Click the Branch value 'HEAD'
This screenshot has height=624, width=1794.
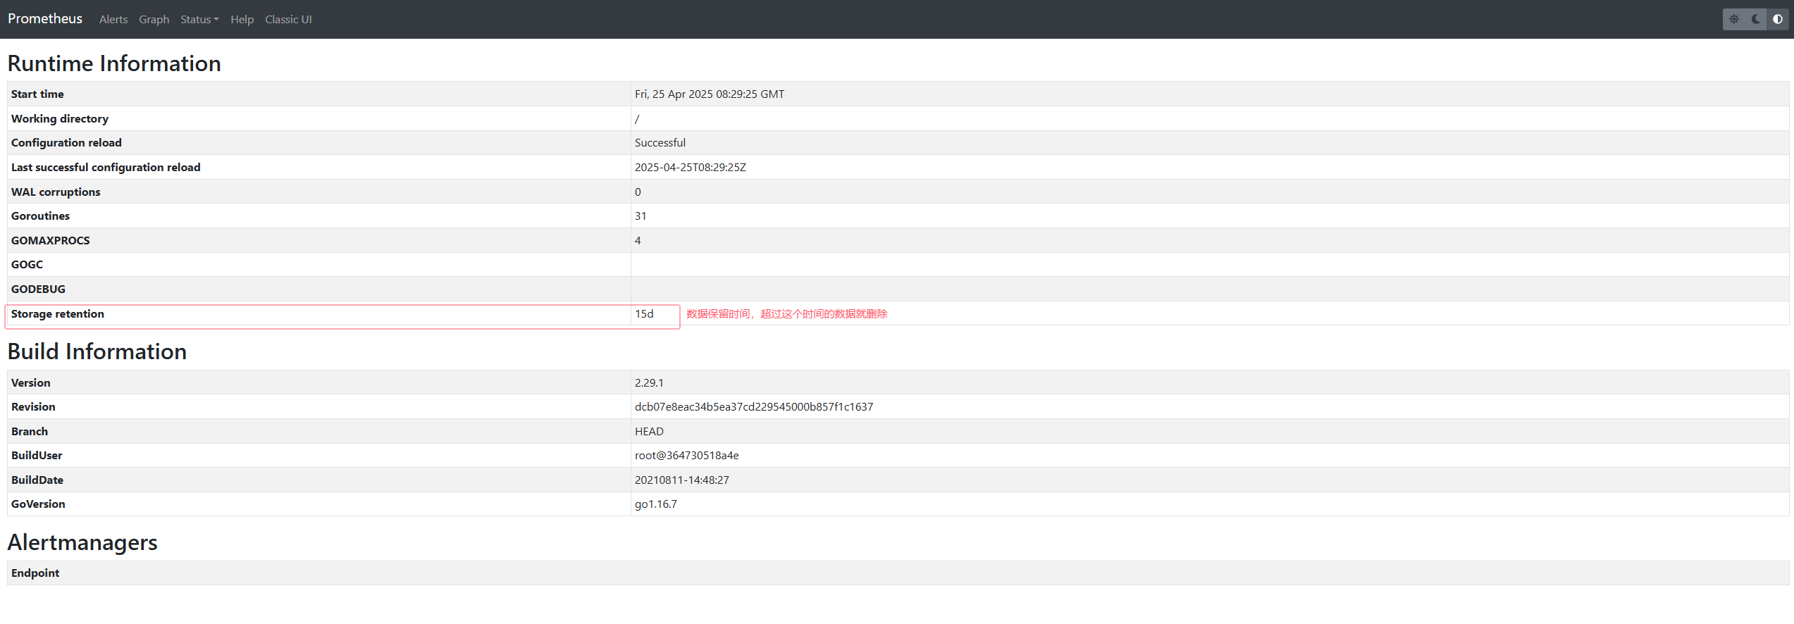click(649, 432)
